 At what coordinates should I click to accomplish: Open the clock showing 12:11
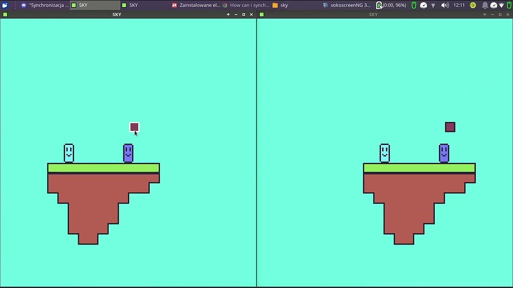tap(459, 5)
